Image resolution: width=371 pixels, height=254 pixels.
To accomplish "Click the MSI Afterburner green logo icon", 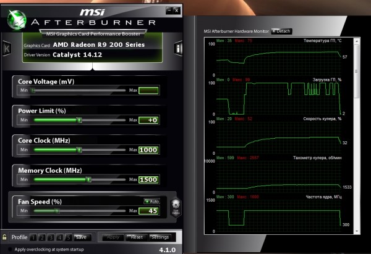I will [x=17, y=20].
